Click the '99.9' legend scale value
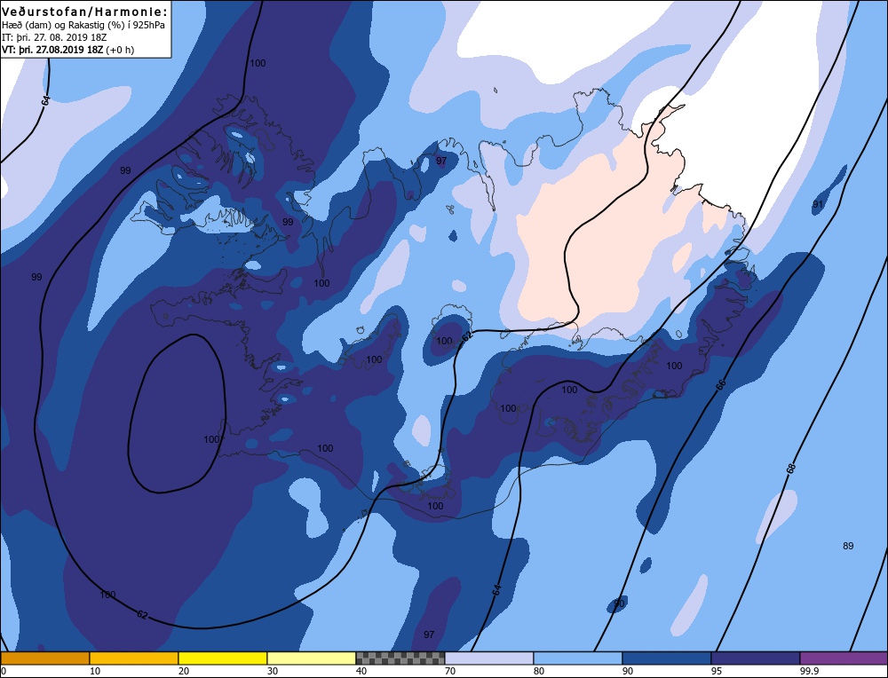 click(x=807, y=671)
